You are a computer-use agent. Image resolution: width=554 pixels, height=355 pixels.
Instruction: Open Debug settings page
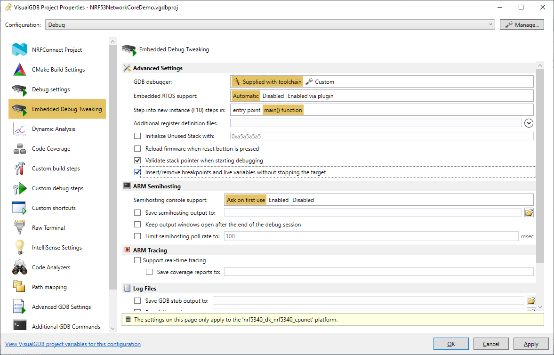57,89
